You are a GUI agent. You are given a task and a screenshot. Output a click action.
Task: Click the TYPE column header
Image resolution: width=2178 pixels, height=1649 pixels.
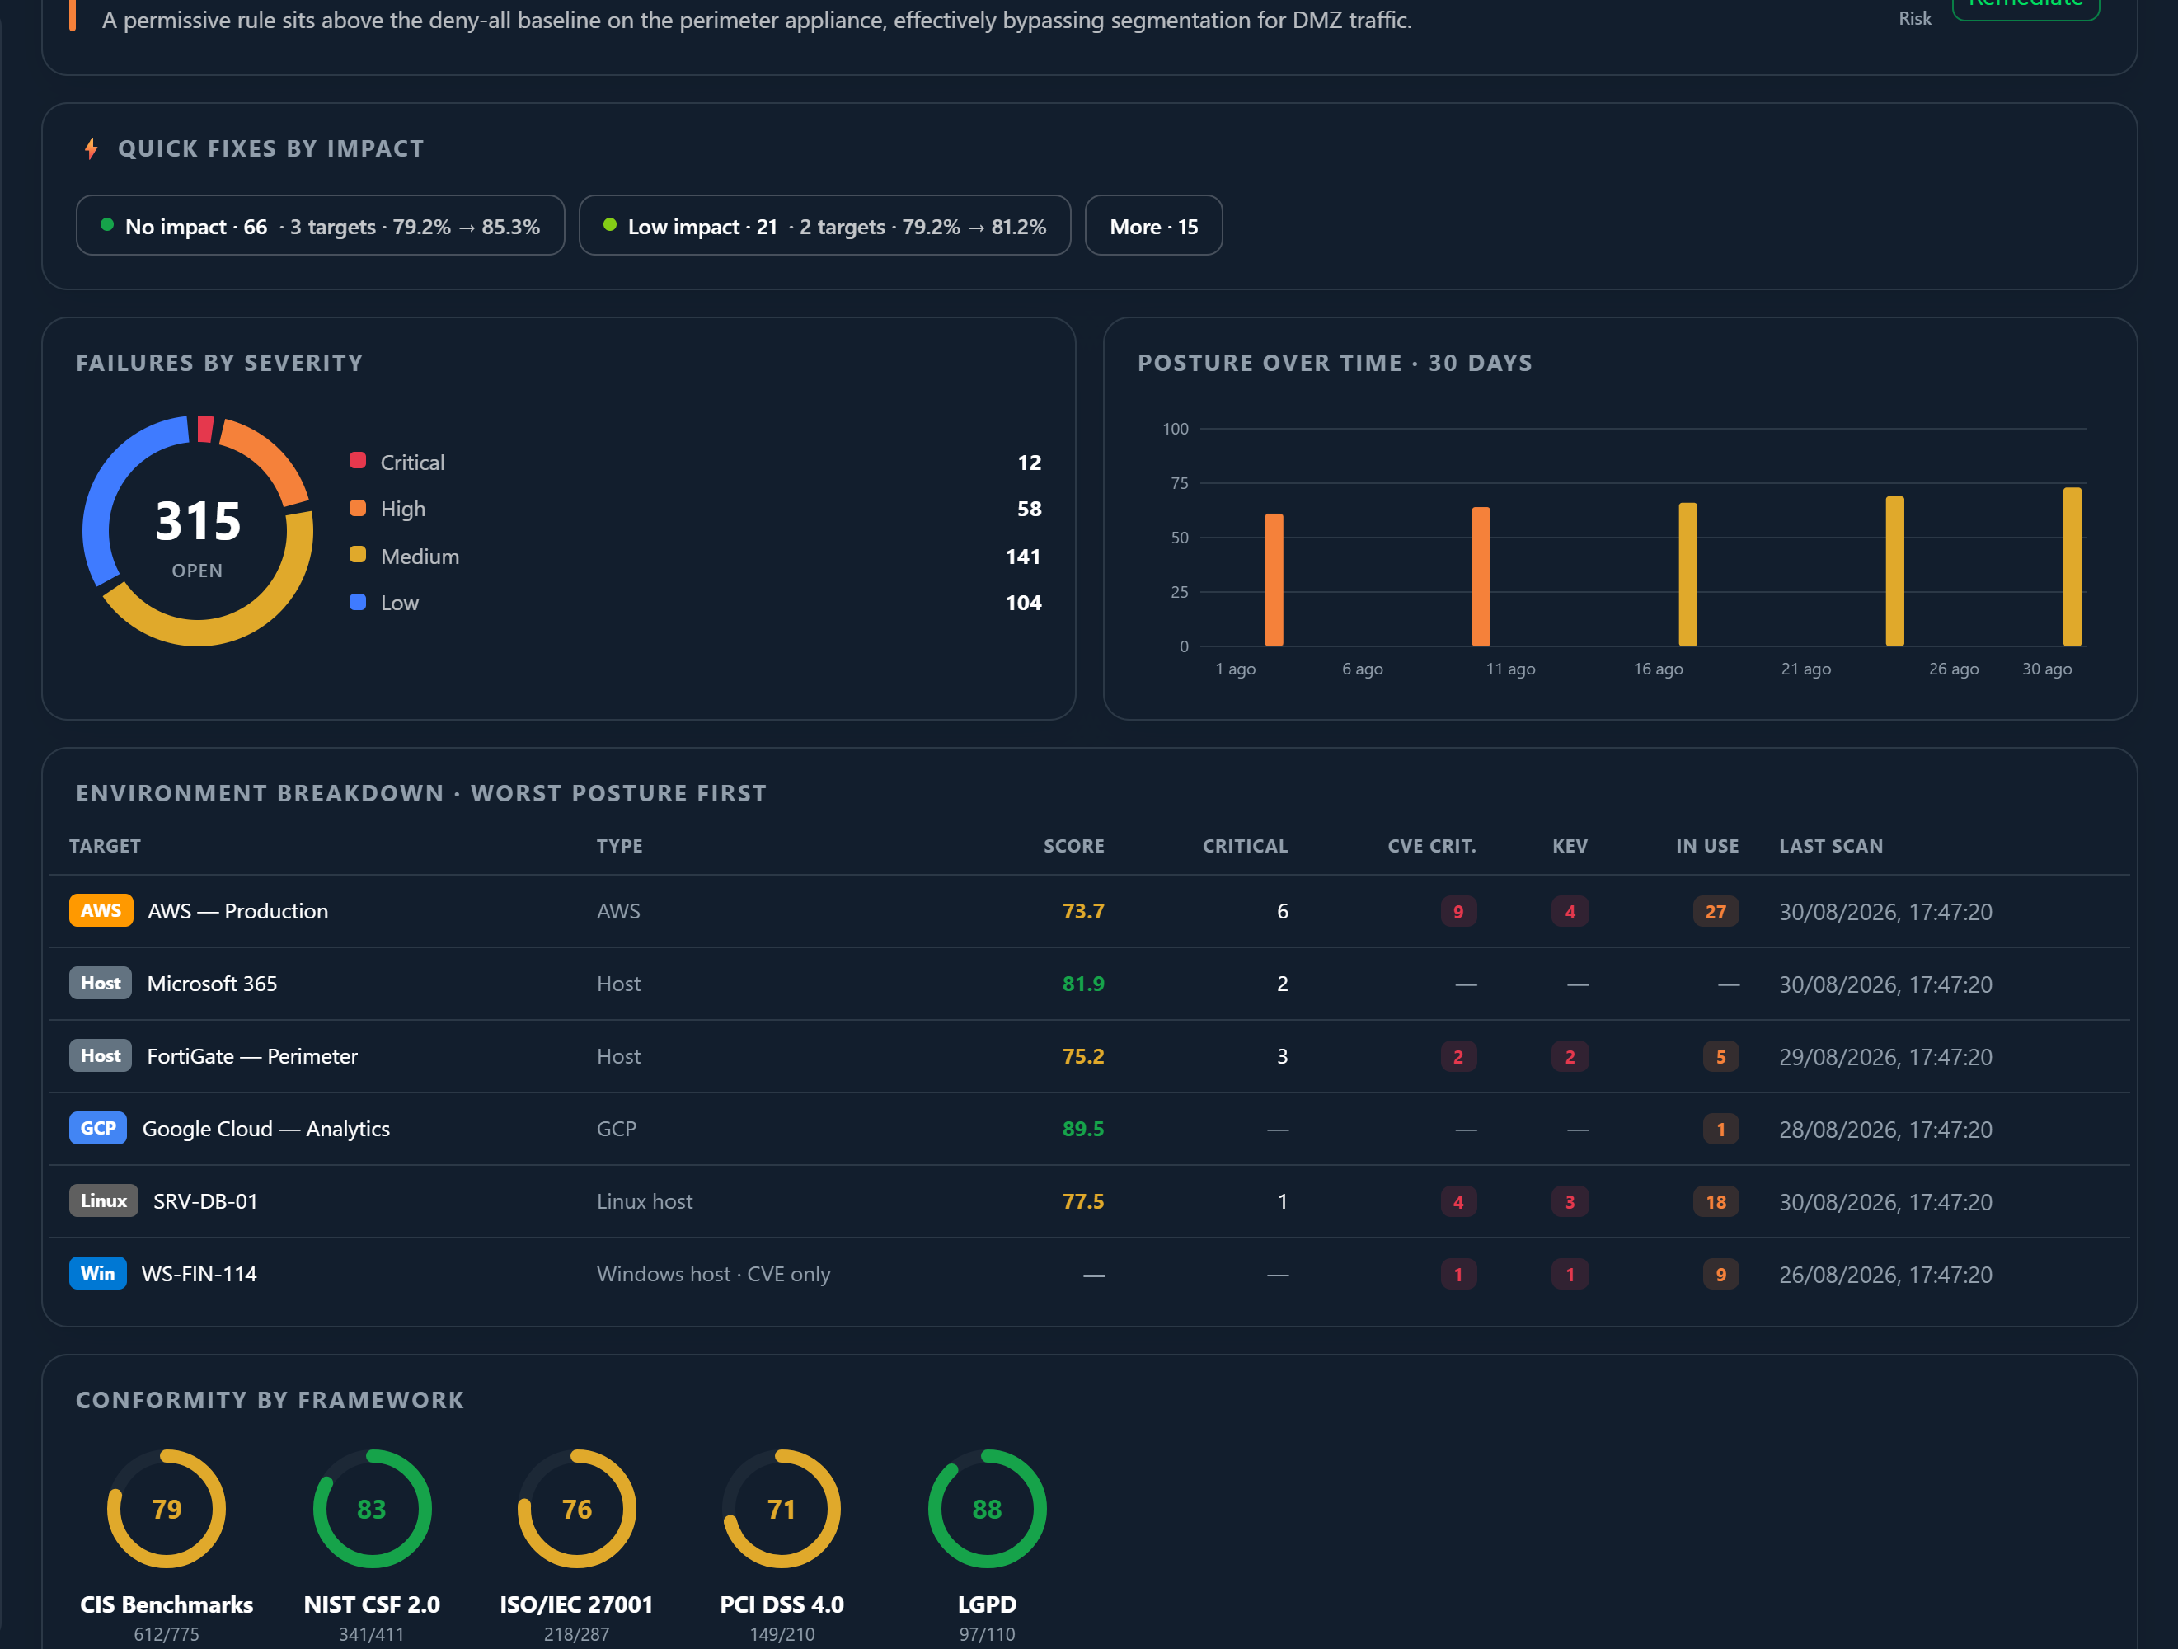[619, 846]
